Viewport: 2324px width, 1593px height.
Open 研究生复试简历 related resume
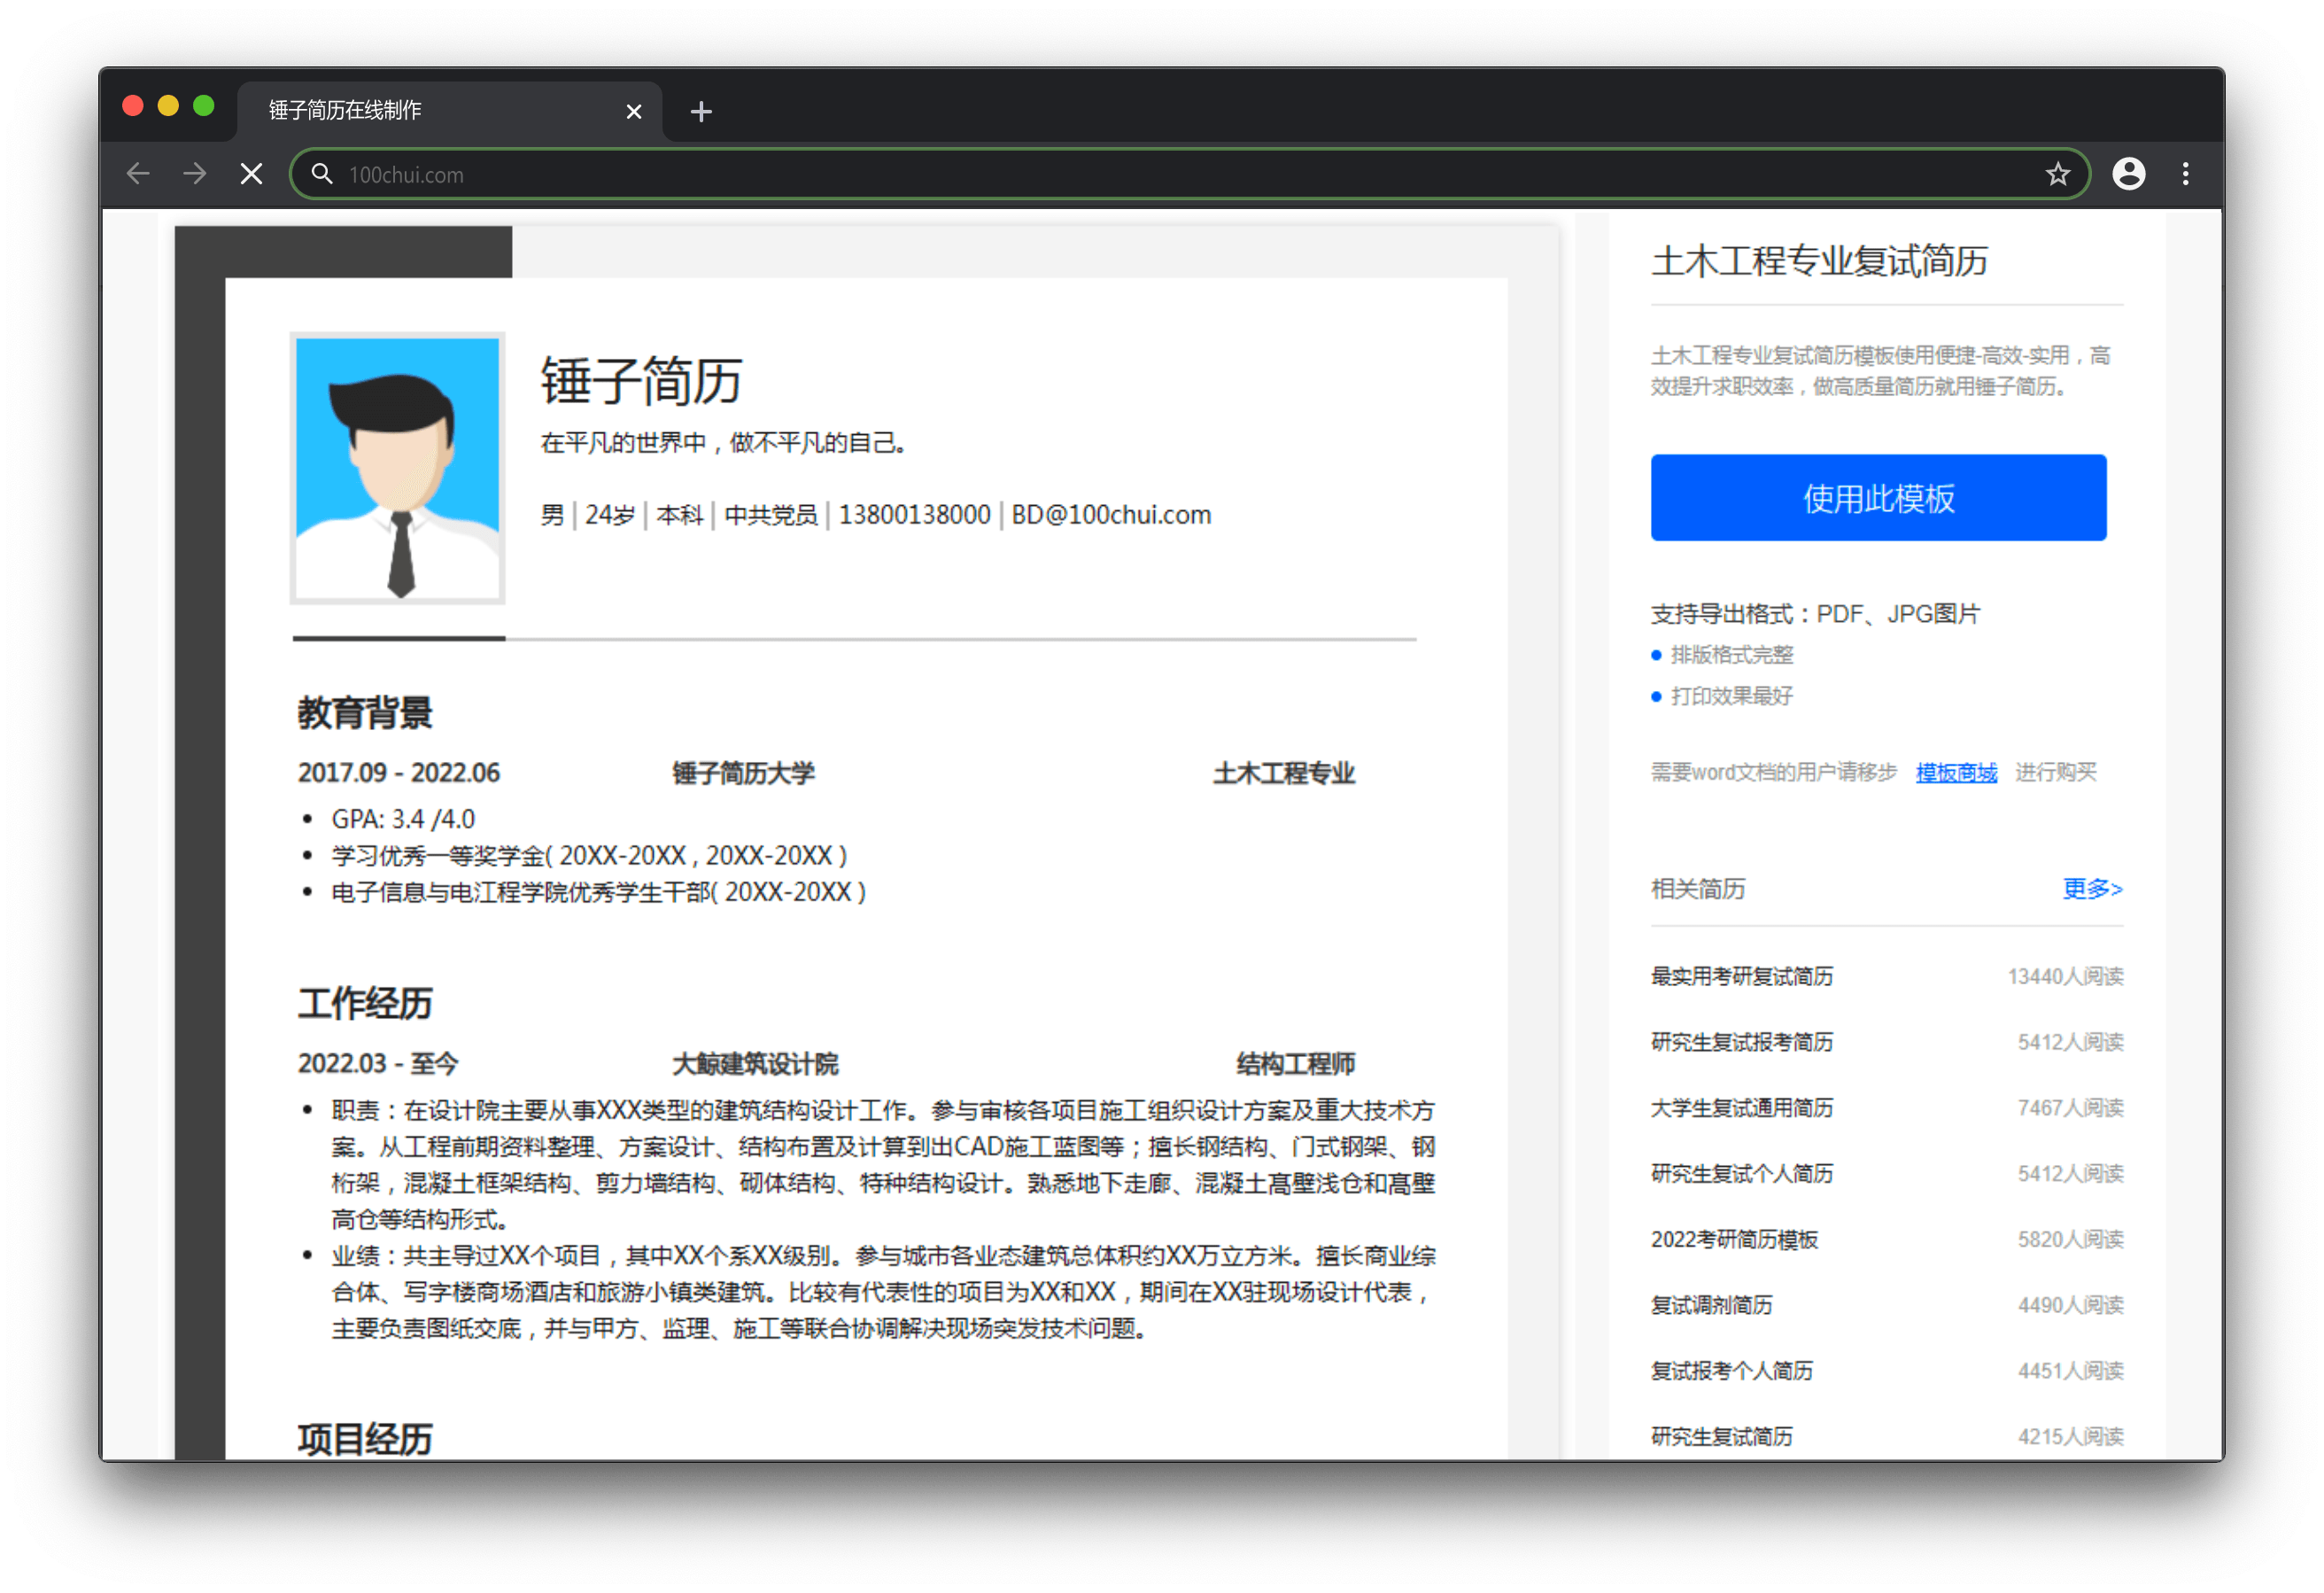click(1721, 1437)
